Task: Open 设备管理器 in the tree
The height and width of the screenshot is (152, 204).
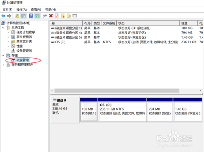Action: (x=24, y=51)
